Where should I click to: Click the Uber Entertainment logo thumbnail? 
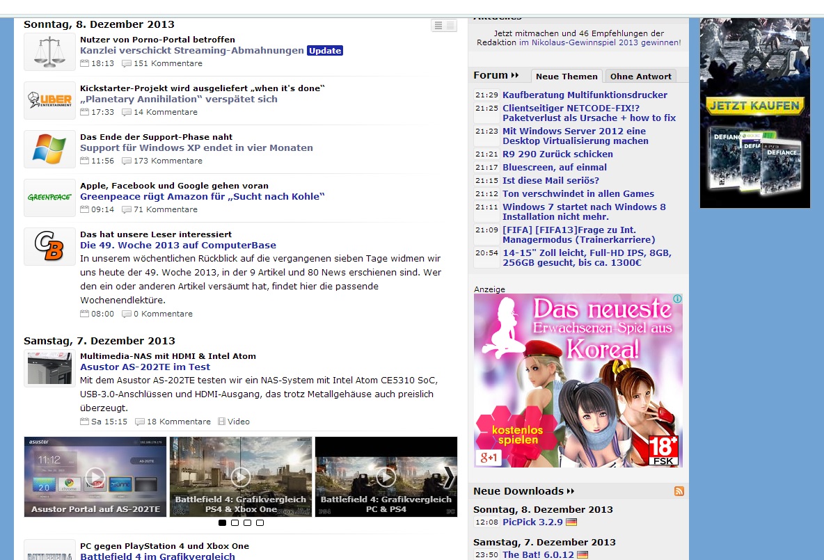click(x=49, y=100)
